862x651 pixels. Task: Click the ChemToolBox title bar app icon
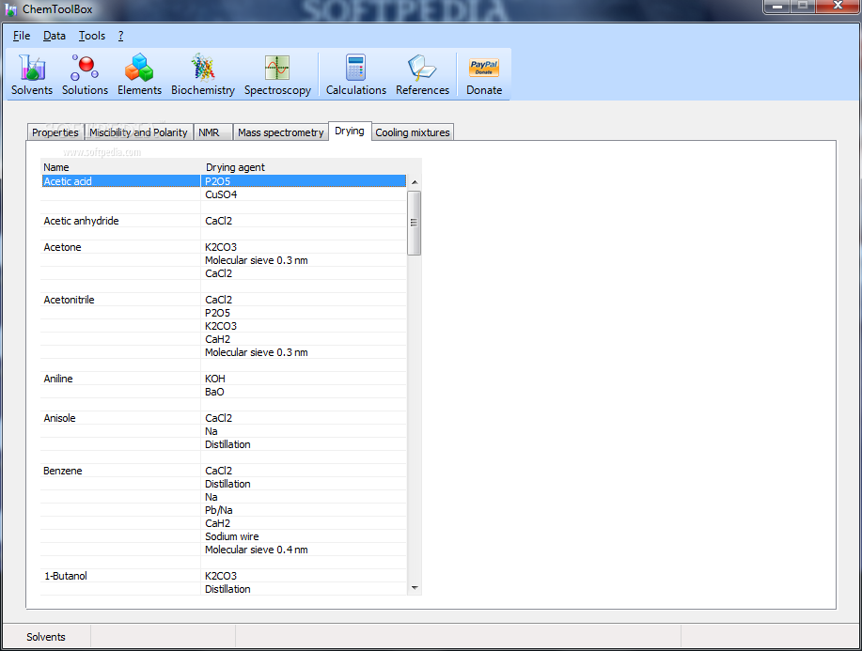coord(10,10)
